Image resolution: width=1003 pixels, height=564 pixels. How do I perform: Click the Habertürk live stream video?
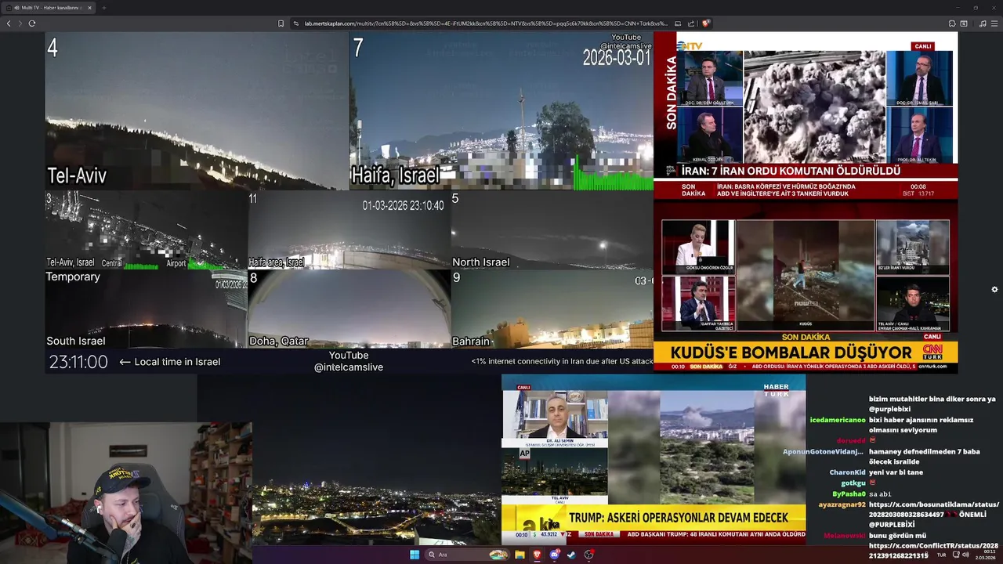click(x=654, y=460)
